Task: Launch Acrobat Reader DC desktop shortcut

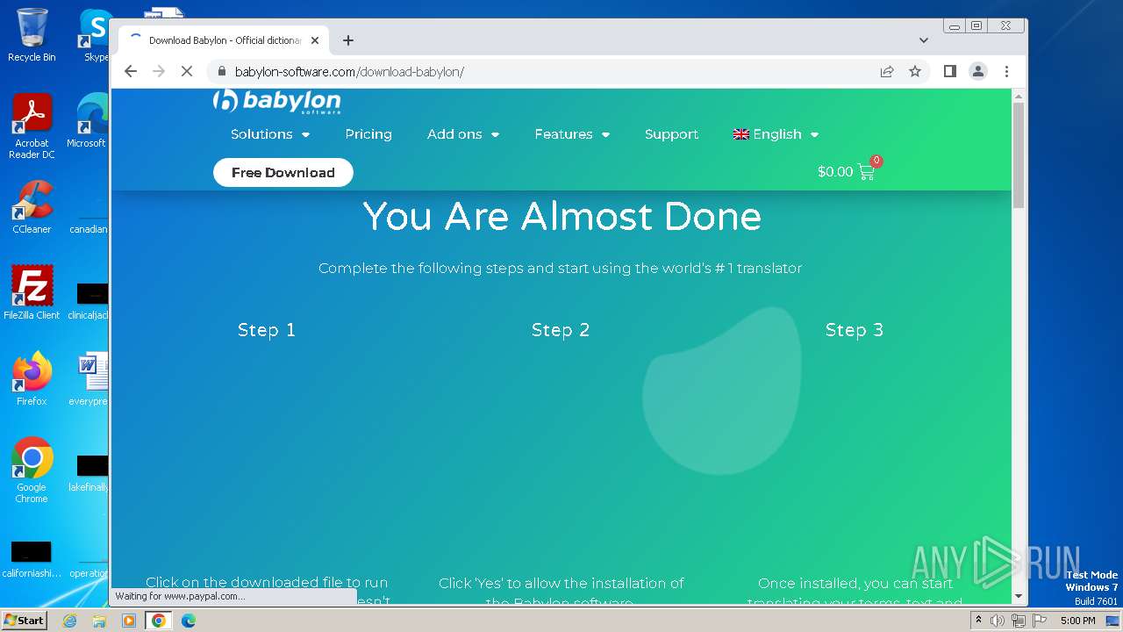Action: tap(32, 126)
